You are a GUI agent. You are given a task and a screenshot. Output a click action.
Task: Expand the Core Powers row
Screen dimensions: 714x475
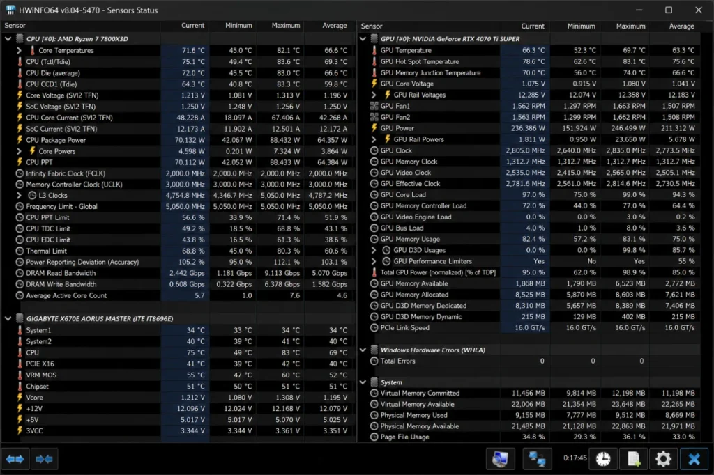(19, 151)
